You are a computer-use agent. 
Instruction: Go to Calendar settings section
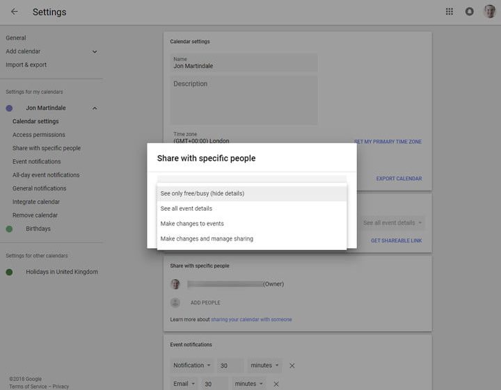pyautogui.click(x=35, y=121)
